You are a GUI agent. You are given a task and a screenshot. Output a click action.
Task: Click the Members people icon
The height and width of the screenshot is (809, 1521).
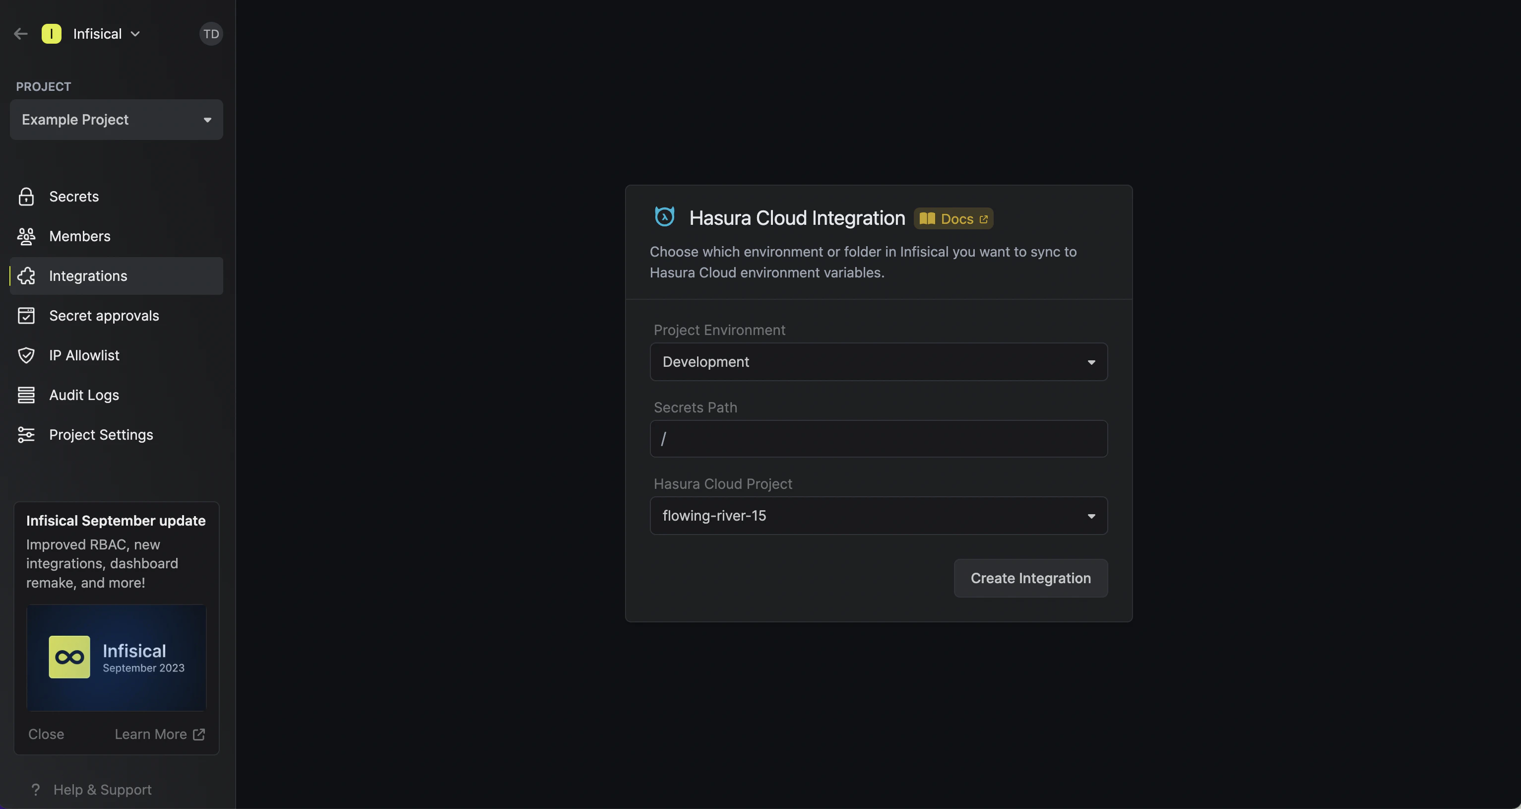(x=26, y=236)
